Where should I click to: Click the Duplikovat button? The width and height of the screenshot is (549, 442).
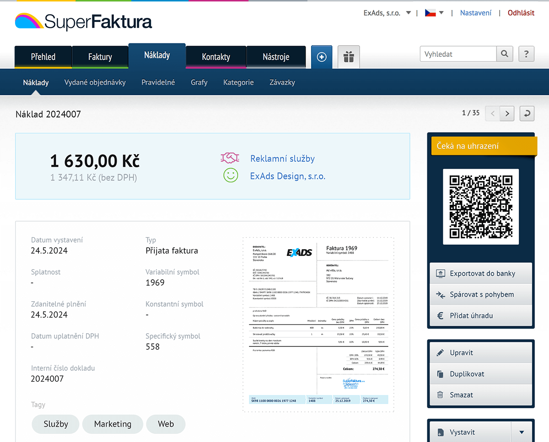(x=481, y=374)
